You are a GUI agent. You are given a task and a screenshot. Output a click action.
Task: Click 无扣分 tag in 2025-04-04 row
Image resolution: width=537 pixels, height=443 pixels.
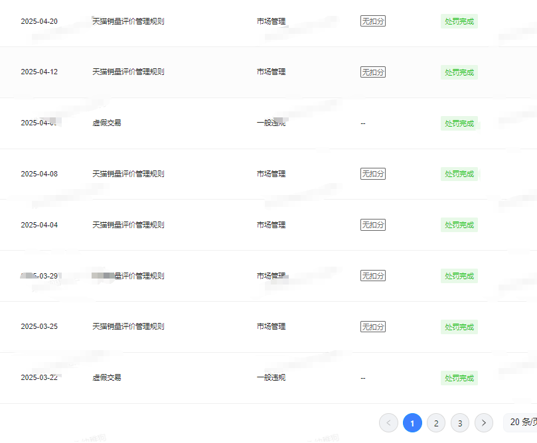tap(373, 225)
